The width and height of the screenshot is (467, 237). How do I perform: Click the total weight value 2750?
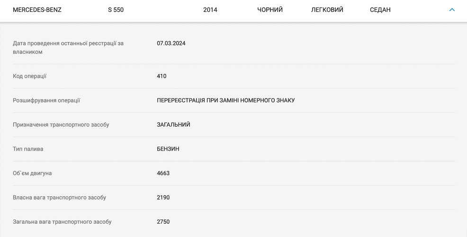pyautogui.click(x=163, y=222)
